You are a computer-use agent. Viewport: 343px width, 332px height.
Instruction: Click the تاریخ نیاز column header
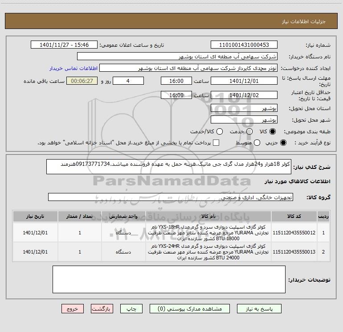(35, 216)
